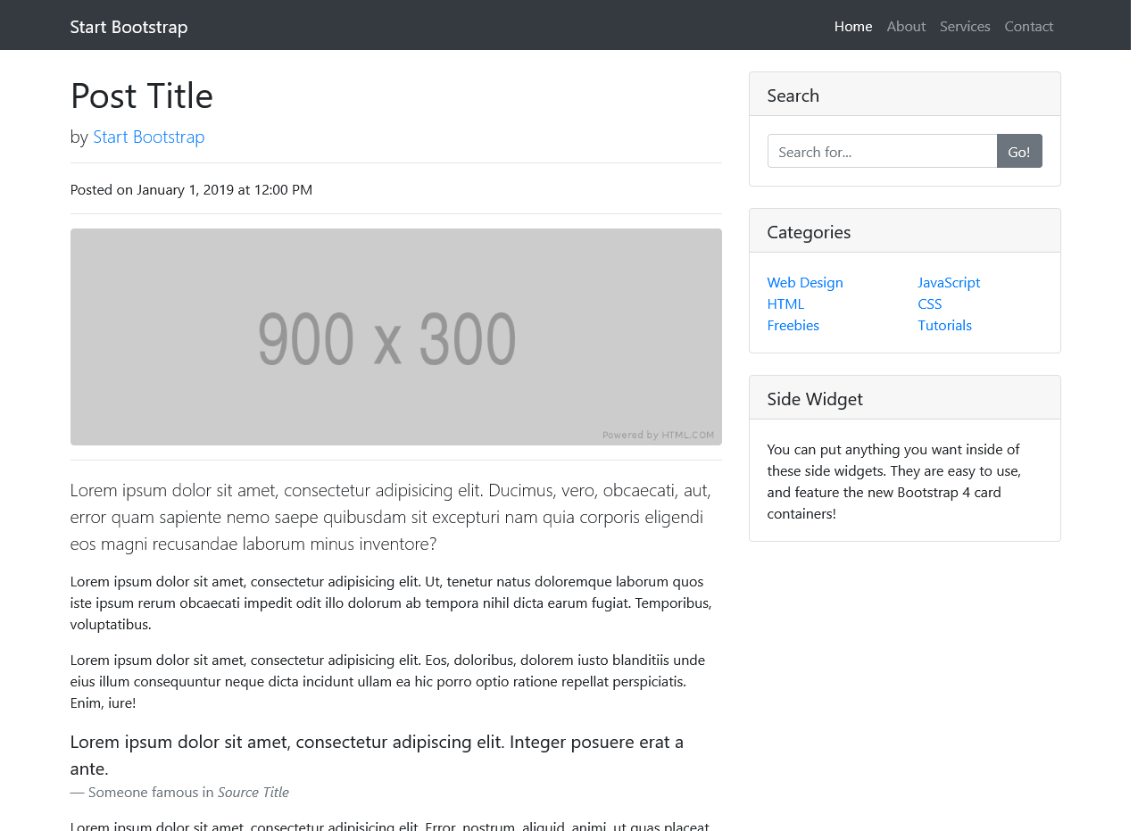Click the Source Title citation text
Screen dimensions: 1146x831
253,792
